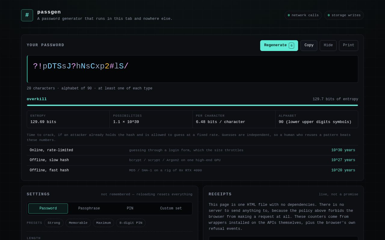Click the '10^30 years' value
This screenshot has width=385, height=240.
(343, 150)
